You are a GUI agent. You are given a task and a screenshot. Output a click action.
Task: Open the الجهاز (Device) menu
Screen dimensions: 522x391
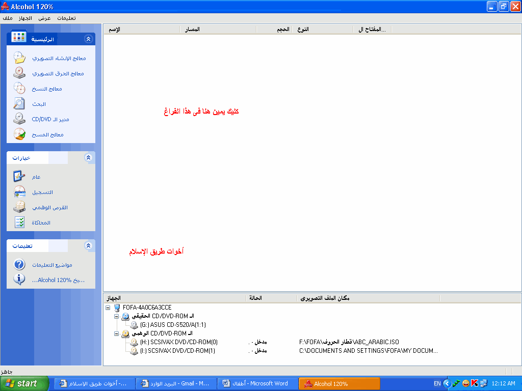(x=25, y=18)
